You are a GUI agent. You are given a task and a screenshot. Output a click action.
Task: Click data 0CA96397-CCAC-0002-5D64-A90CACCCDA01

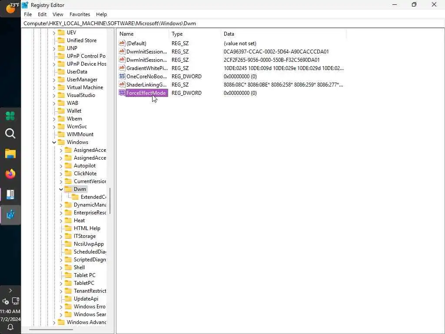276,52
